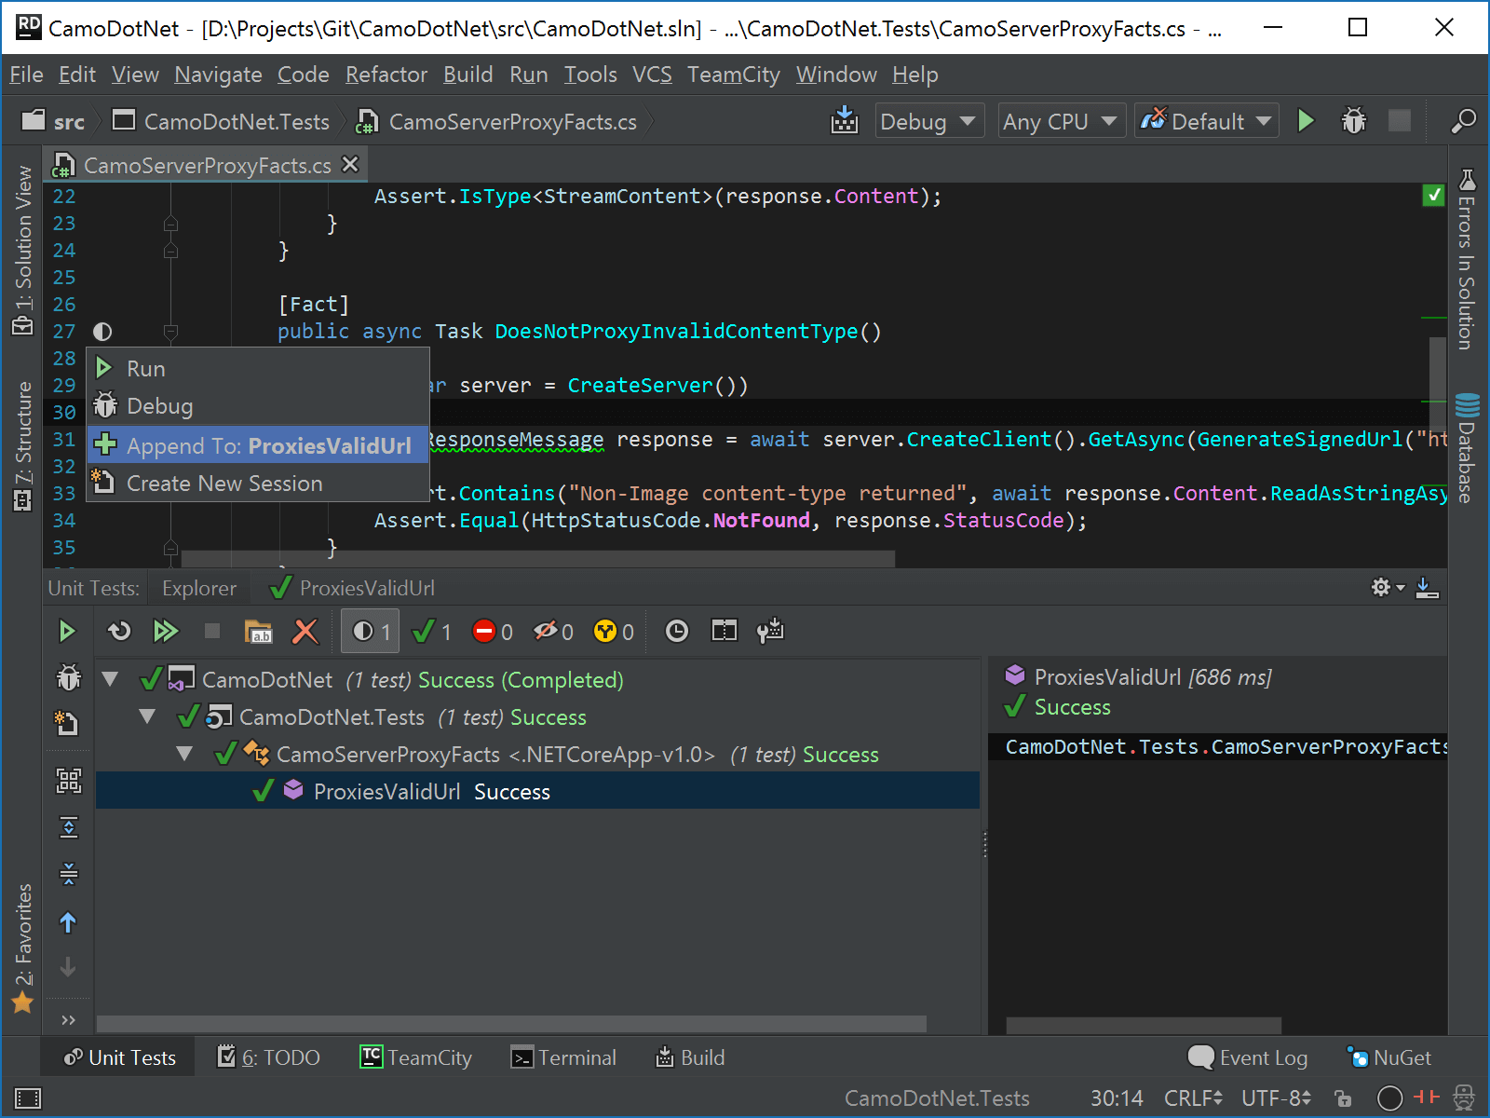1490x1118 pixels.
Task: Collapse the CamoDotNet root tree node
Action: 110,679
